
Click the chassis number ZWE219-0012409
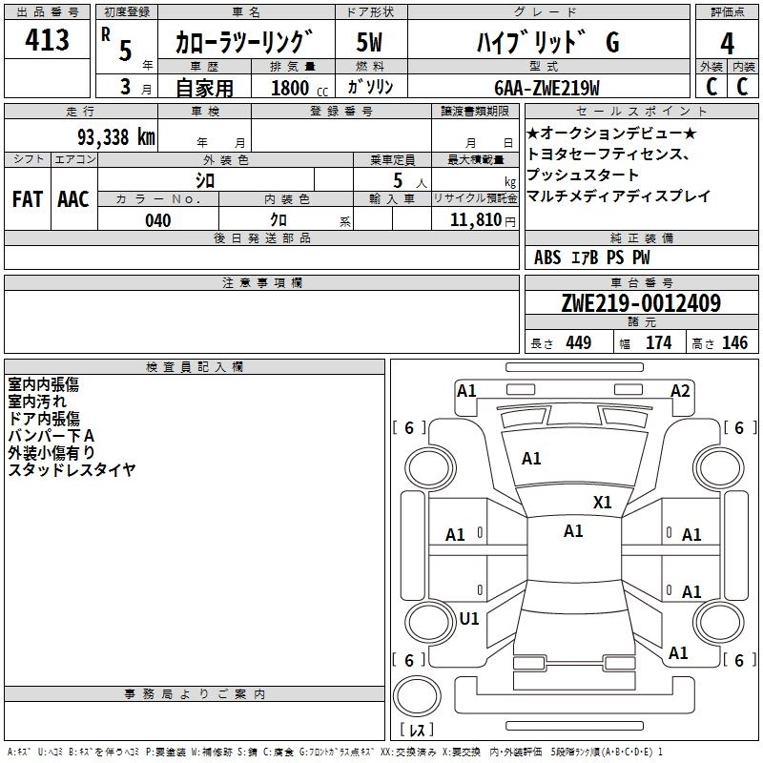(x=641, y=303)
